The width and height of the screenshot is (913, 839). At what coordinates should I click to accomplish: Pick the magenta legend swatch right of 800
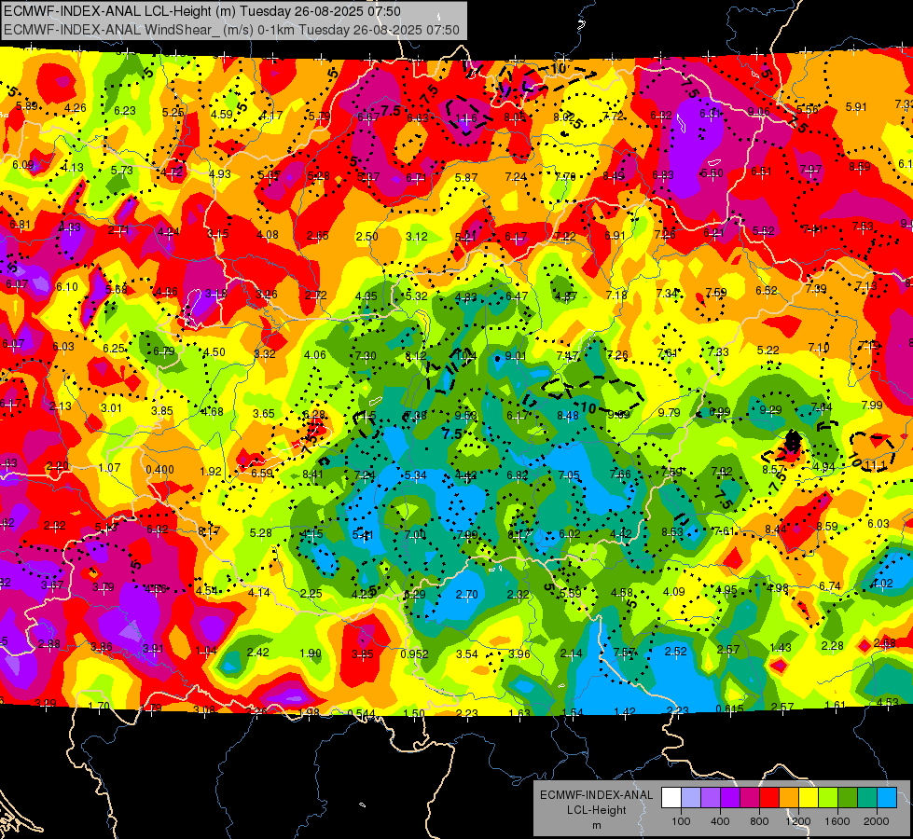pyautogui.click(x=750, y=797)
